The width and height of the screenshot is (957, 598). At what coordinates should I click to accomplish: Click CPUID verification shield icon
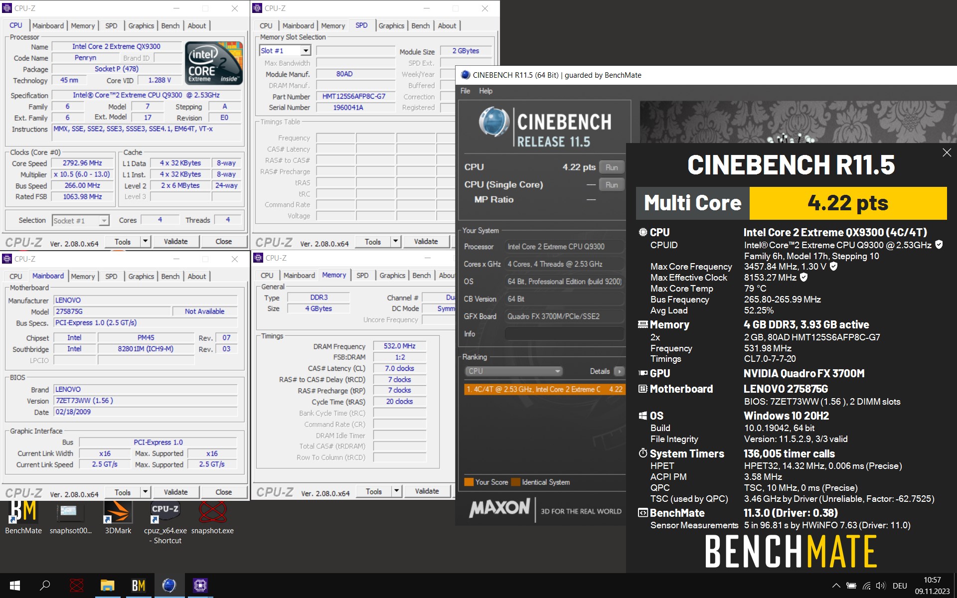coord(939,245)
